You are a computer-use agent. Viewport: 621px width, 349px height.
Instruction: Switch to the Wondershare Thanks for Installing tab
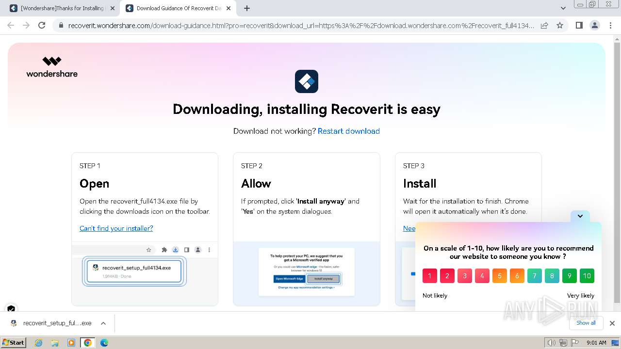(62, 8)
